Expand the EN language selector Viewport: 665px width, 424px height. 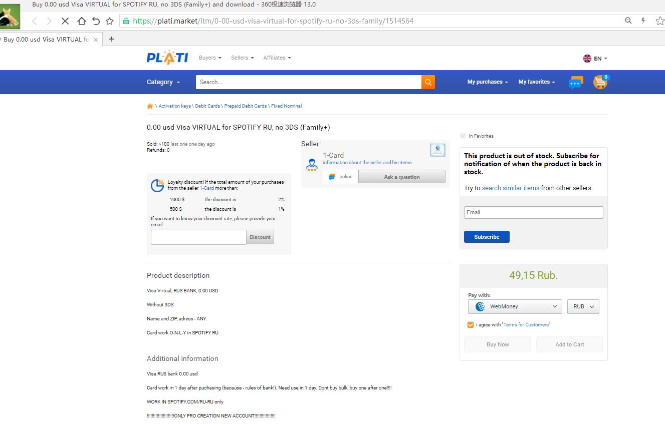click(x=595, y=59)
